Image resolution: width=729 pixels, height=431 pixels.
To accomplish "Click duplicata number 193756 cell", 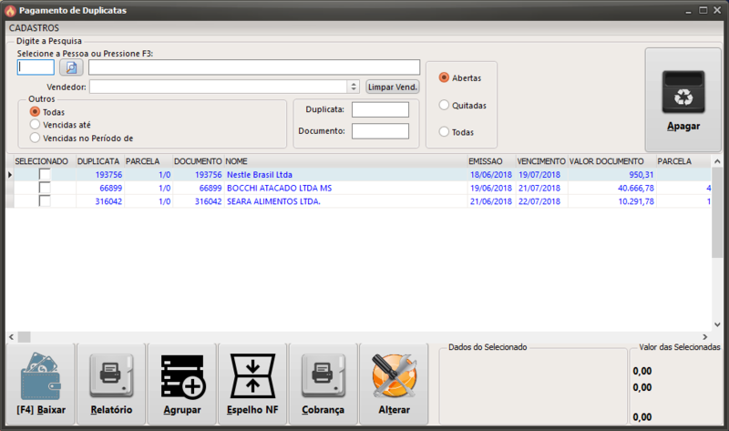I will point(100,175).
